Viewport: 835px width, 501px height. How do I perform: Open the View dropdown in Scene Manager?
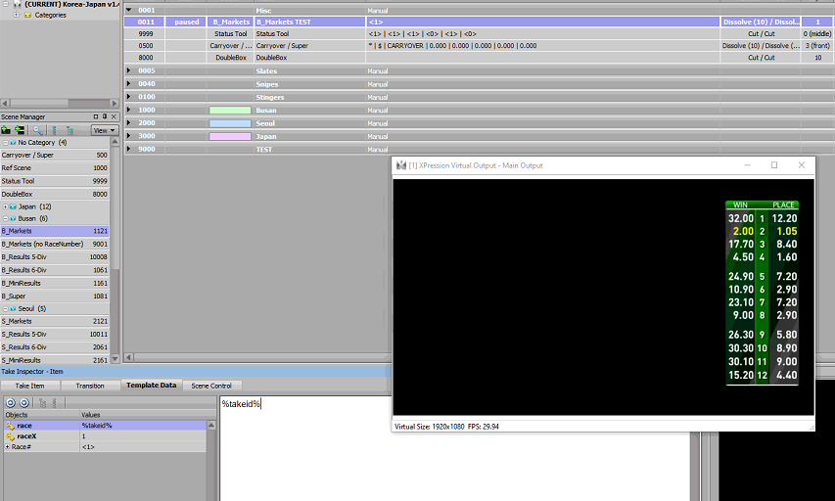coord(104,130)
